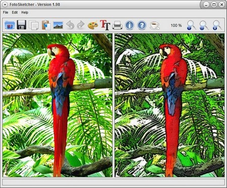Reset zoom with the middle magnifier icon
Screen dimensions: 227x188
click(204, 25)
